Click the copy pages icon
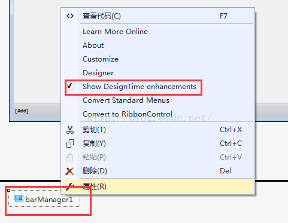Viewport: 288px width, 223px height. coord(70,143)
